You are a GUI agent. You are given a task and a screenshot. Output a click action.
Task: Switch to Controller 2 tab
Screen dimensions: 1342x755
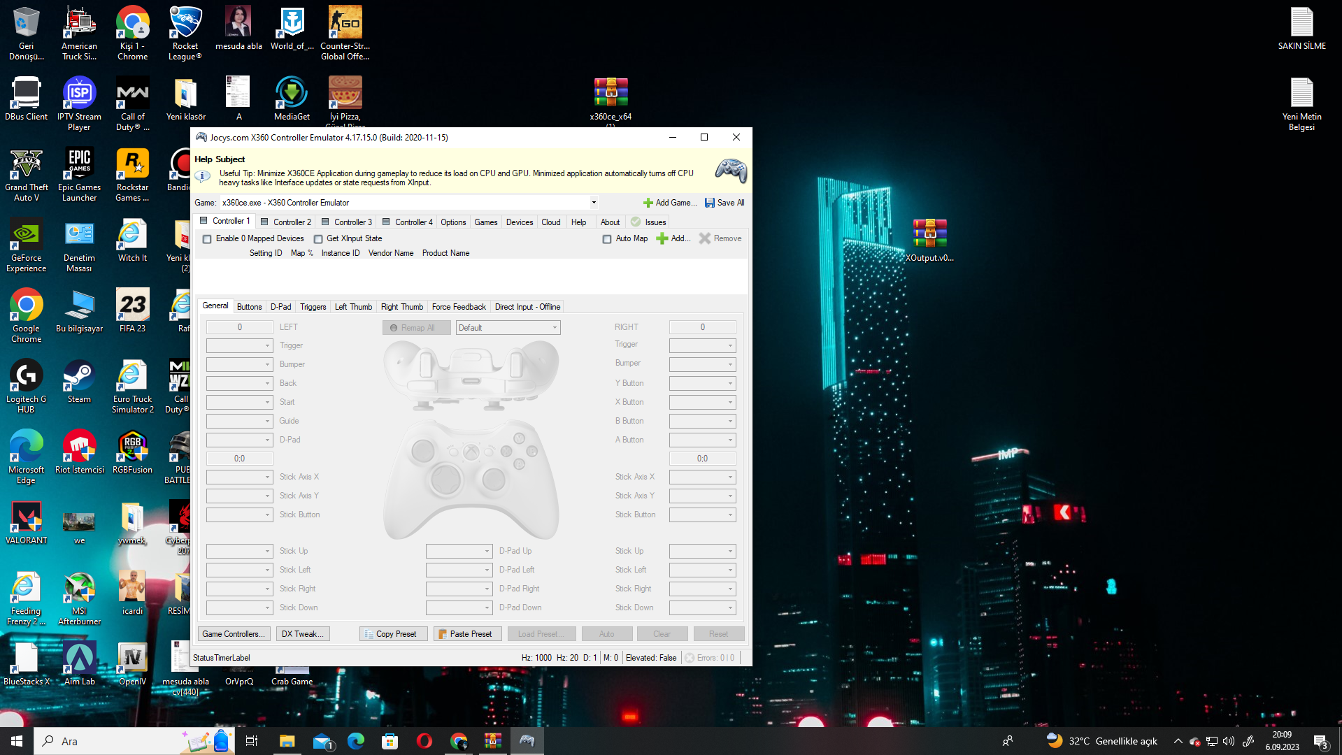286,222
